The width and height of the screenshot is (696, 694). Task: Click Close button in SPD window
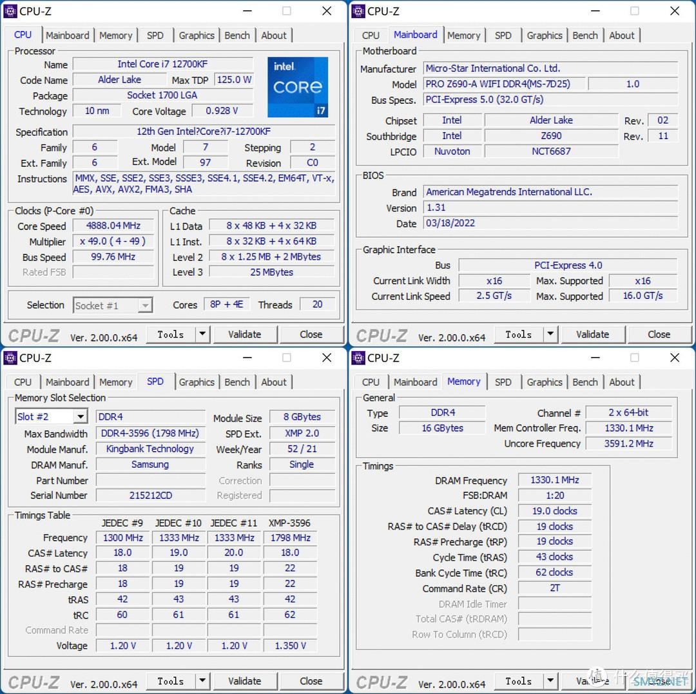[x=311, y=680]
